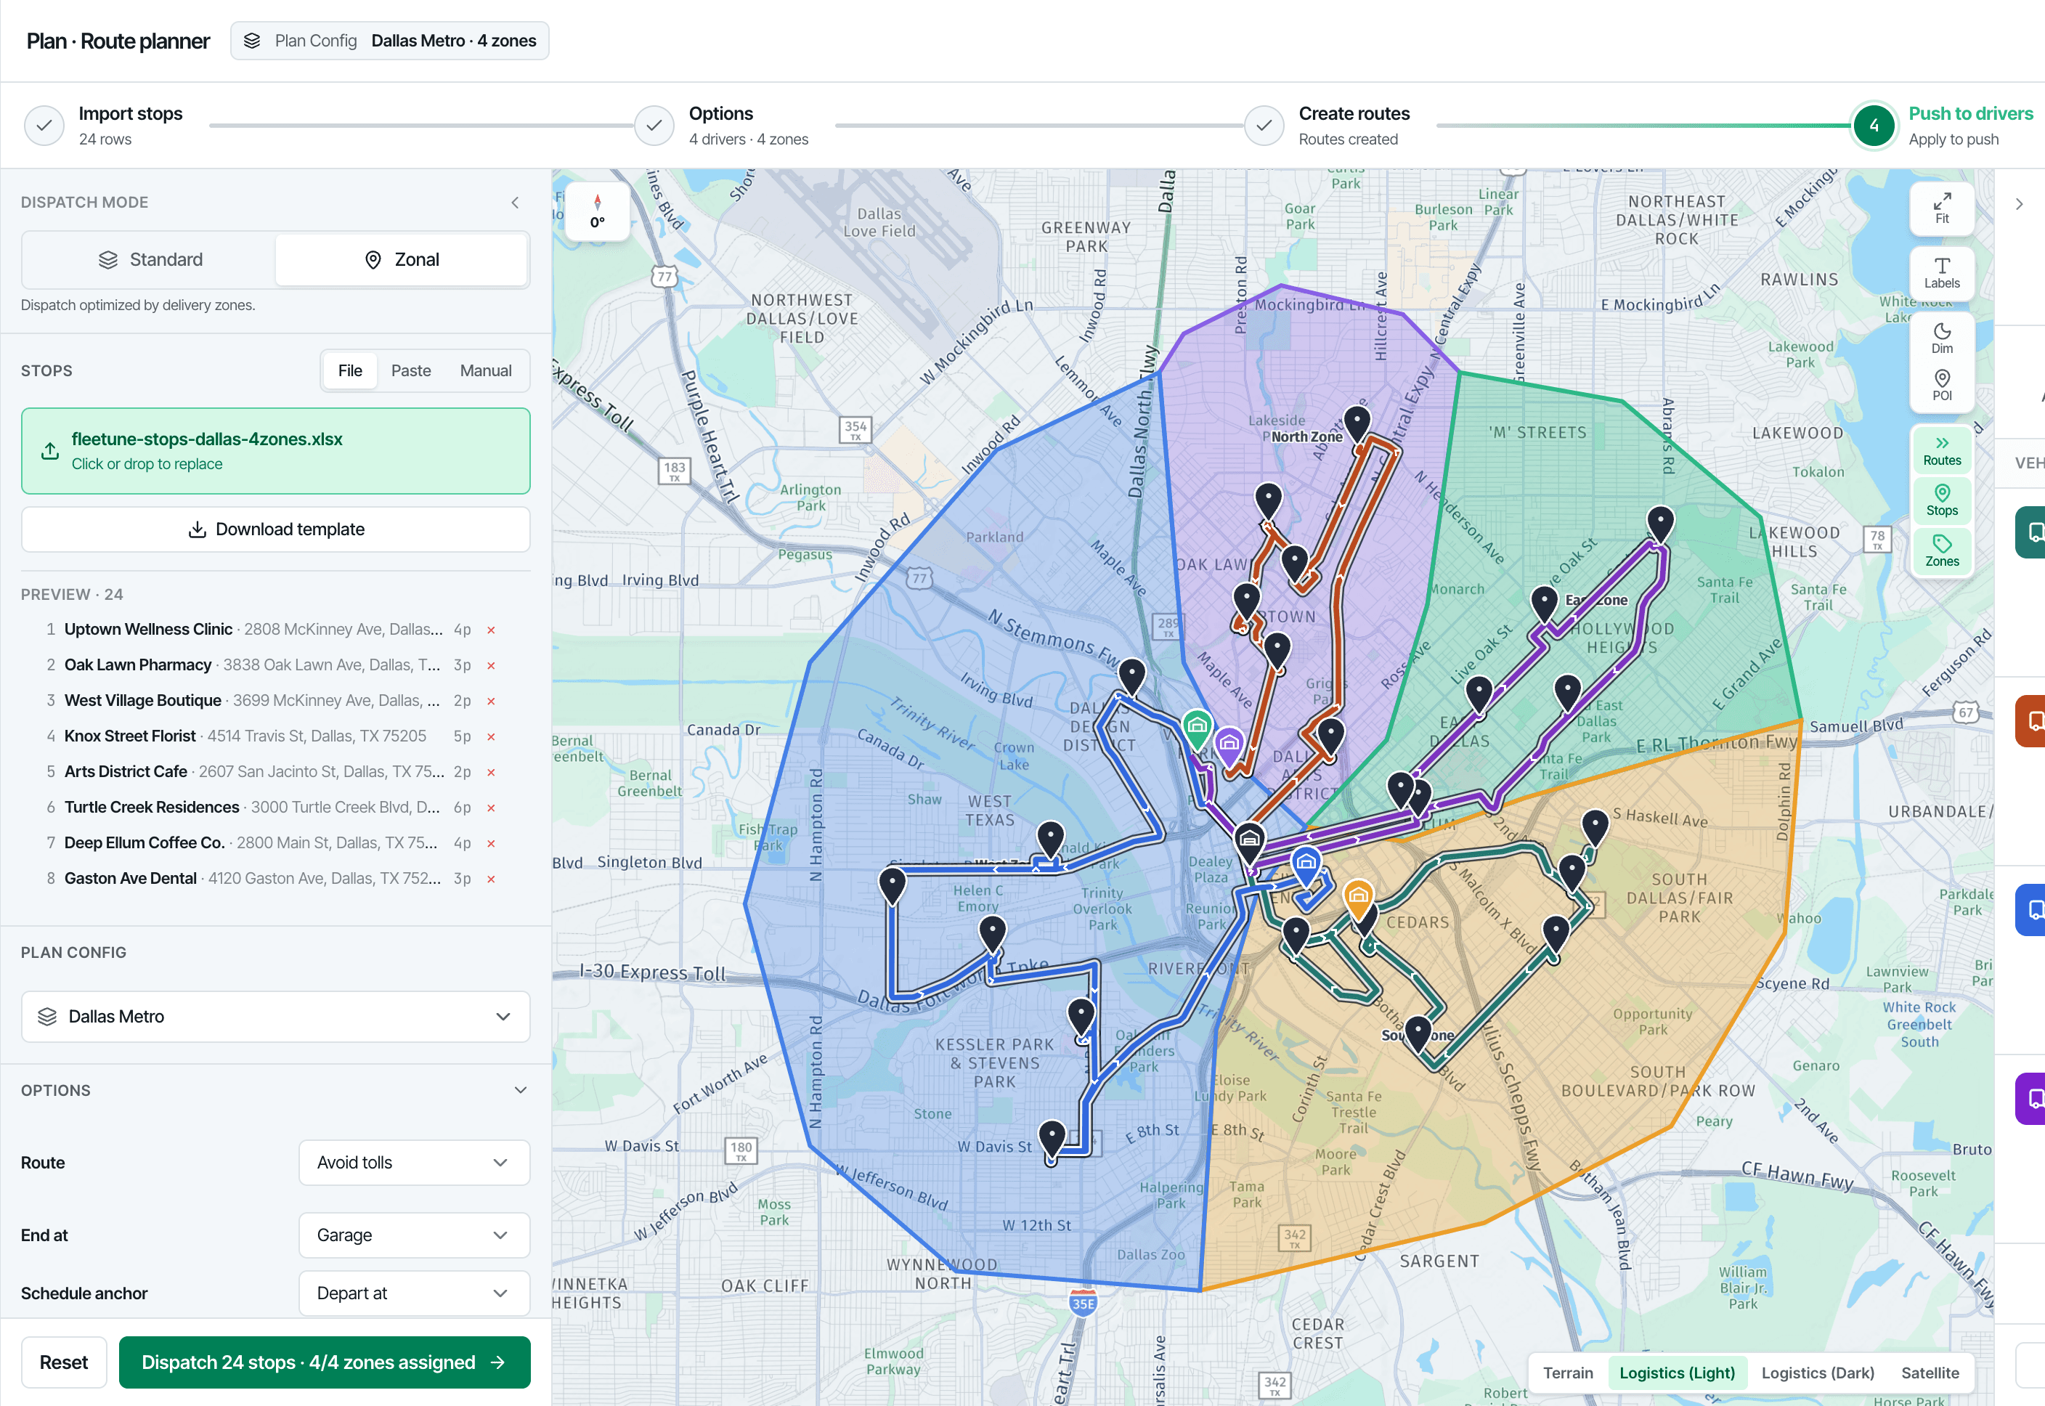
Task: Click the purple garage marker on map
Action: 1229,746
